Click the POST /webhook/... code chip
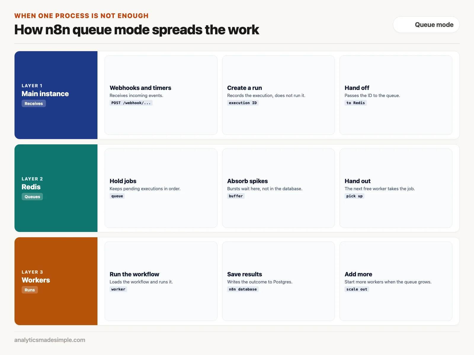This screenshot has height=355, width=474. 131,103
